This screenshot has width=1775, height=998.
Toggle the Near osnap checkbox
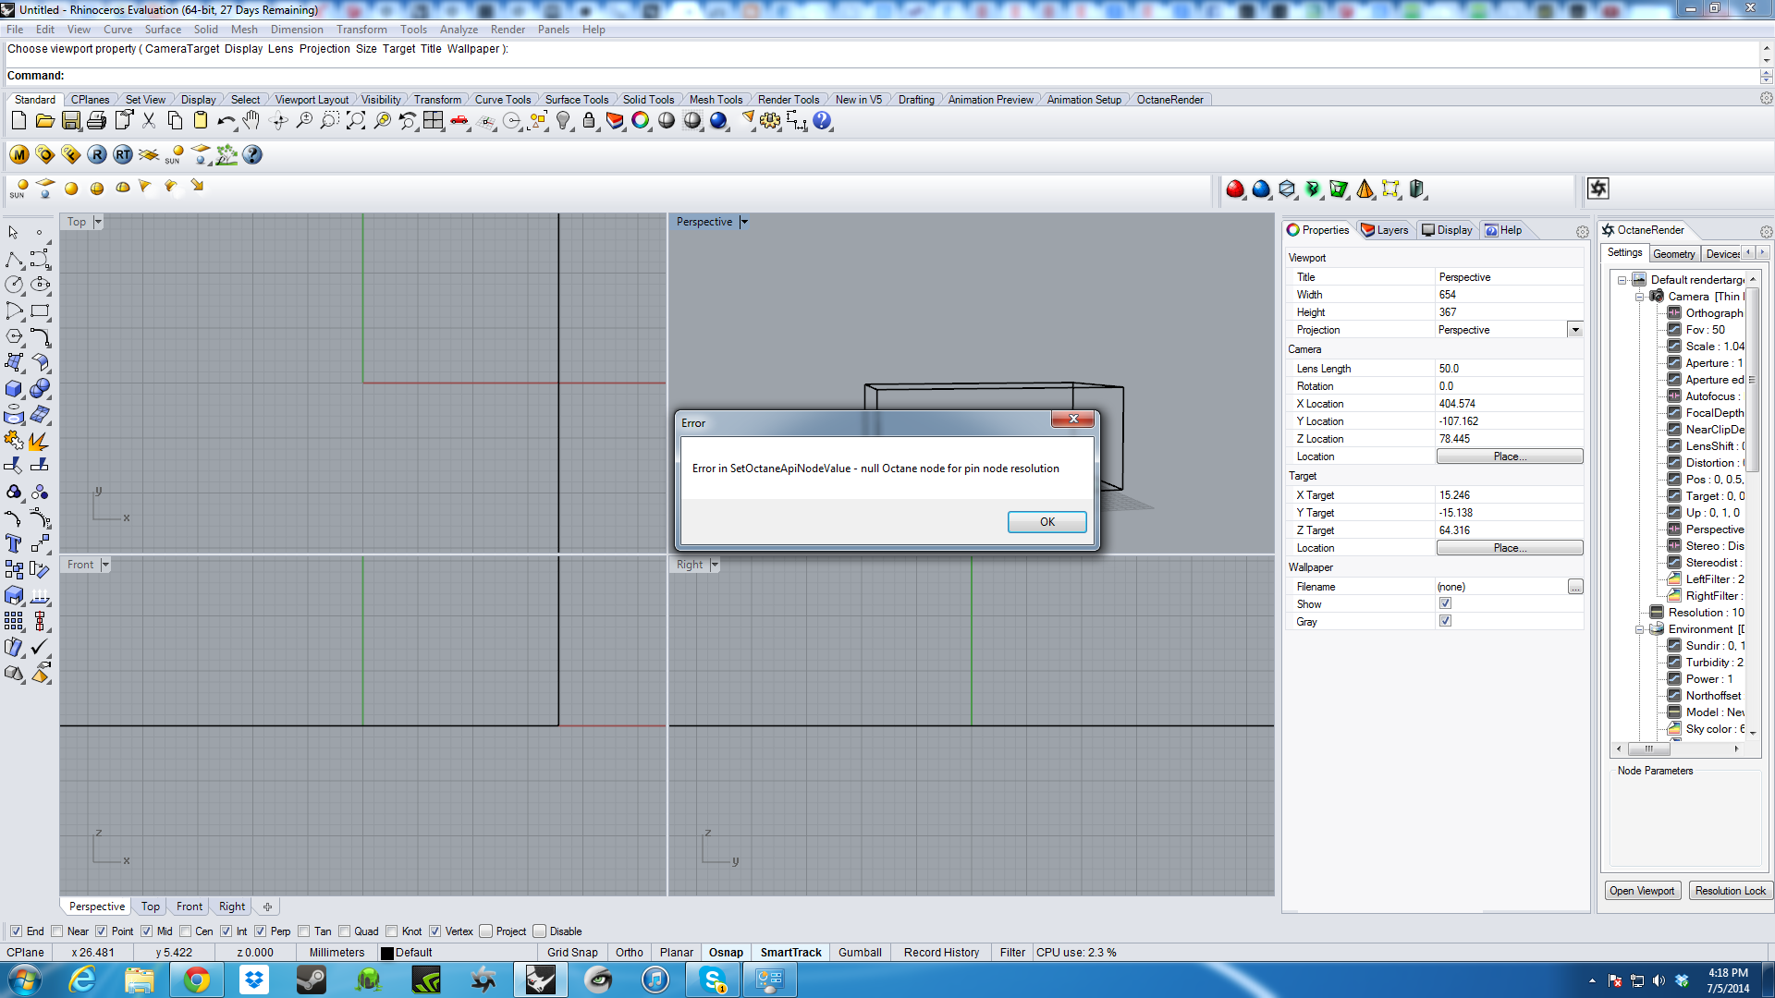click(57, 931)
